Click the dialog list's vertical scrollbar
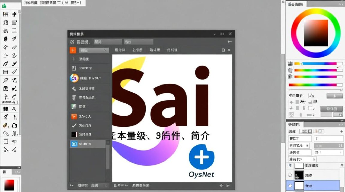Image resolution: width=345 pixels, height=192 pixels. [108, 157]
